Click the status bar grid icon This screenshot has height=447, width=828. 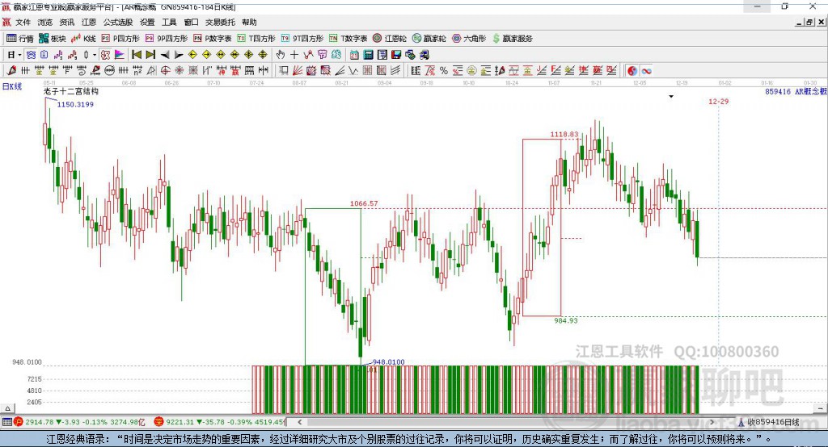(6, 422)
